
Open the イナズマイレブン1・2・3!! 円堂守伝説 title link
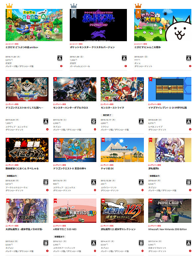[x=167, y=108]
